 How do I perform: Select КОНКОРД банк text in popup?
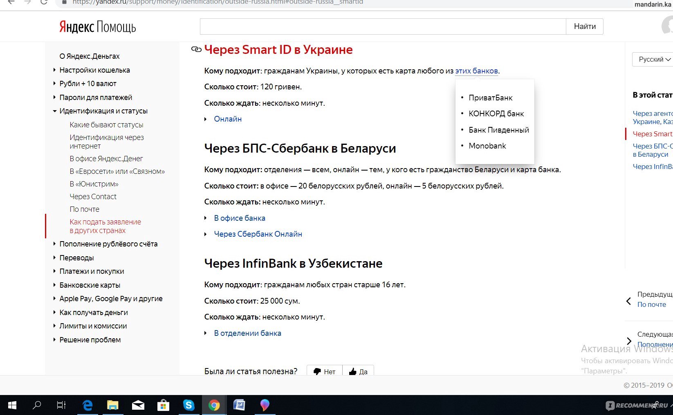pos(496,114)
